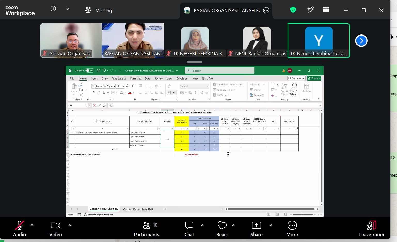Image resolution: width=397 pixels, height=242 pixels.
Task: Open the Chat panel
Action: [x=189, y=229]
